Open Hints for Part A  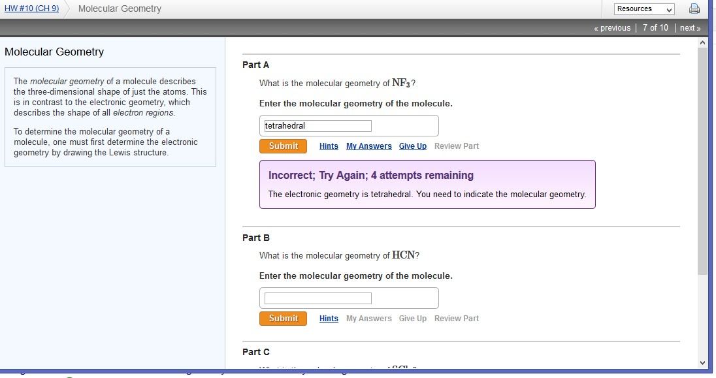coord(329,146)
